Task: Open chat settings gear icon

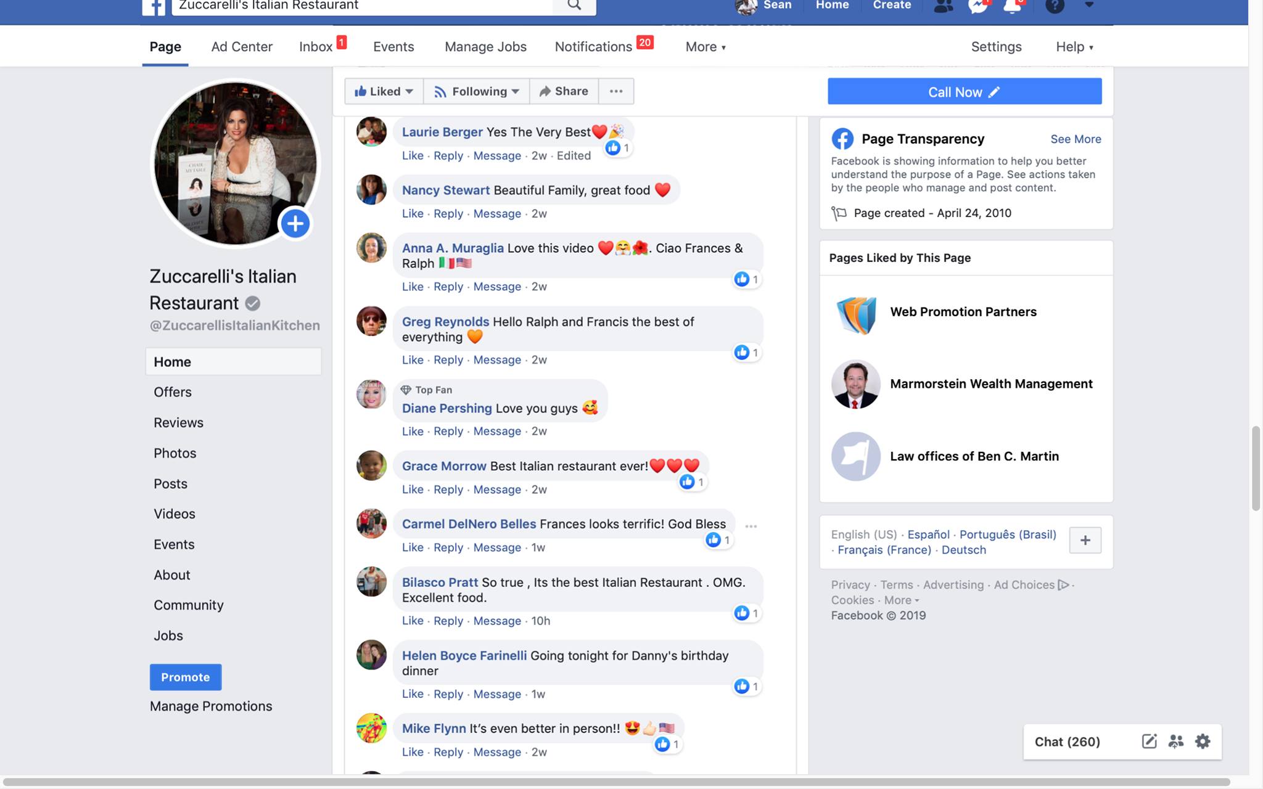Action: coord(1203,741)
